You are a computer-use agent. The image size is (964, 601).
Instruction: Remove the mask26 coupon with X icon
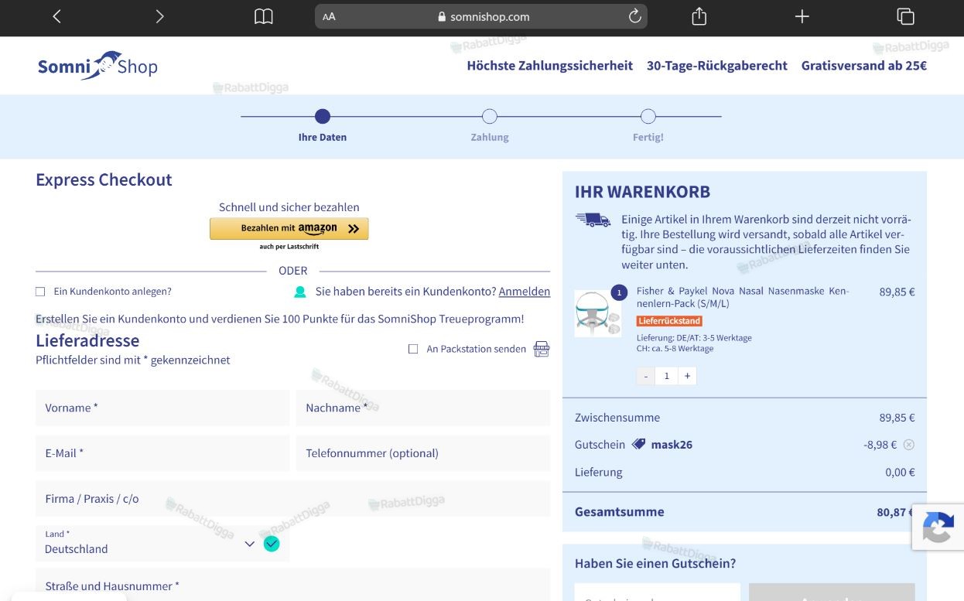909,445
